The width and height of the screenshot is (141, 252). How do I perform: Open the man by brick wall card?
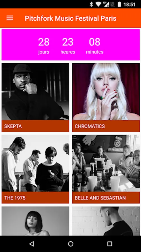[106, 221]
